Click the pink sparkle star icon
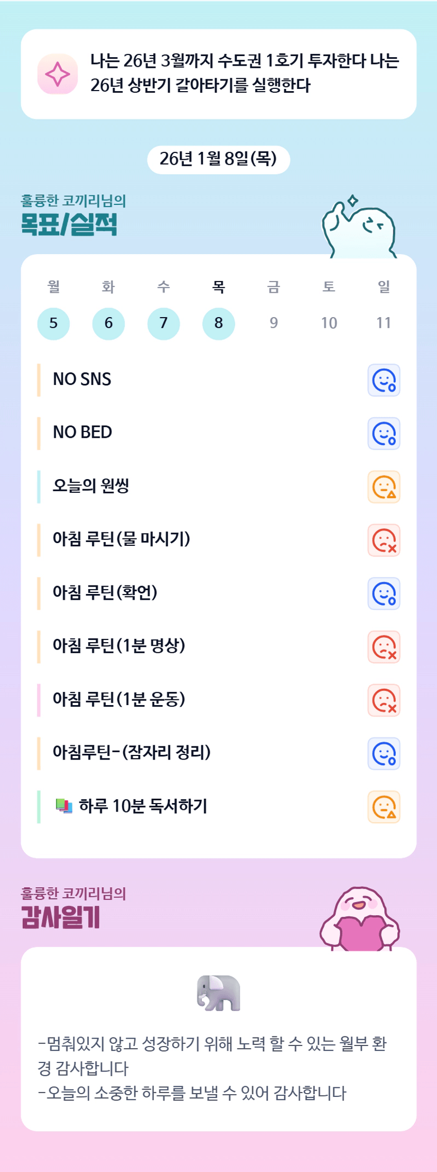The image size is (437, 1172). 58,74
